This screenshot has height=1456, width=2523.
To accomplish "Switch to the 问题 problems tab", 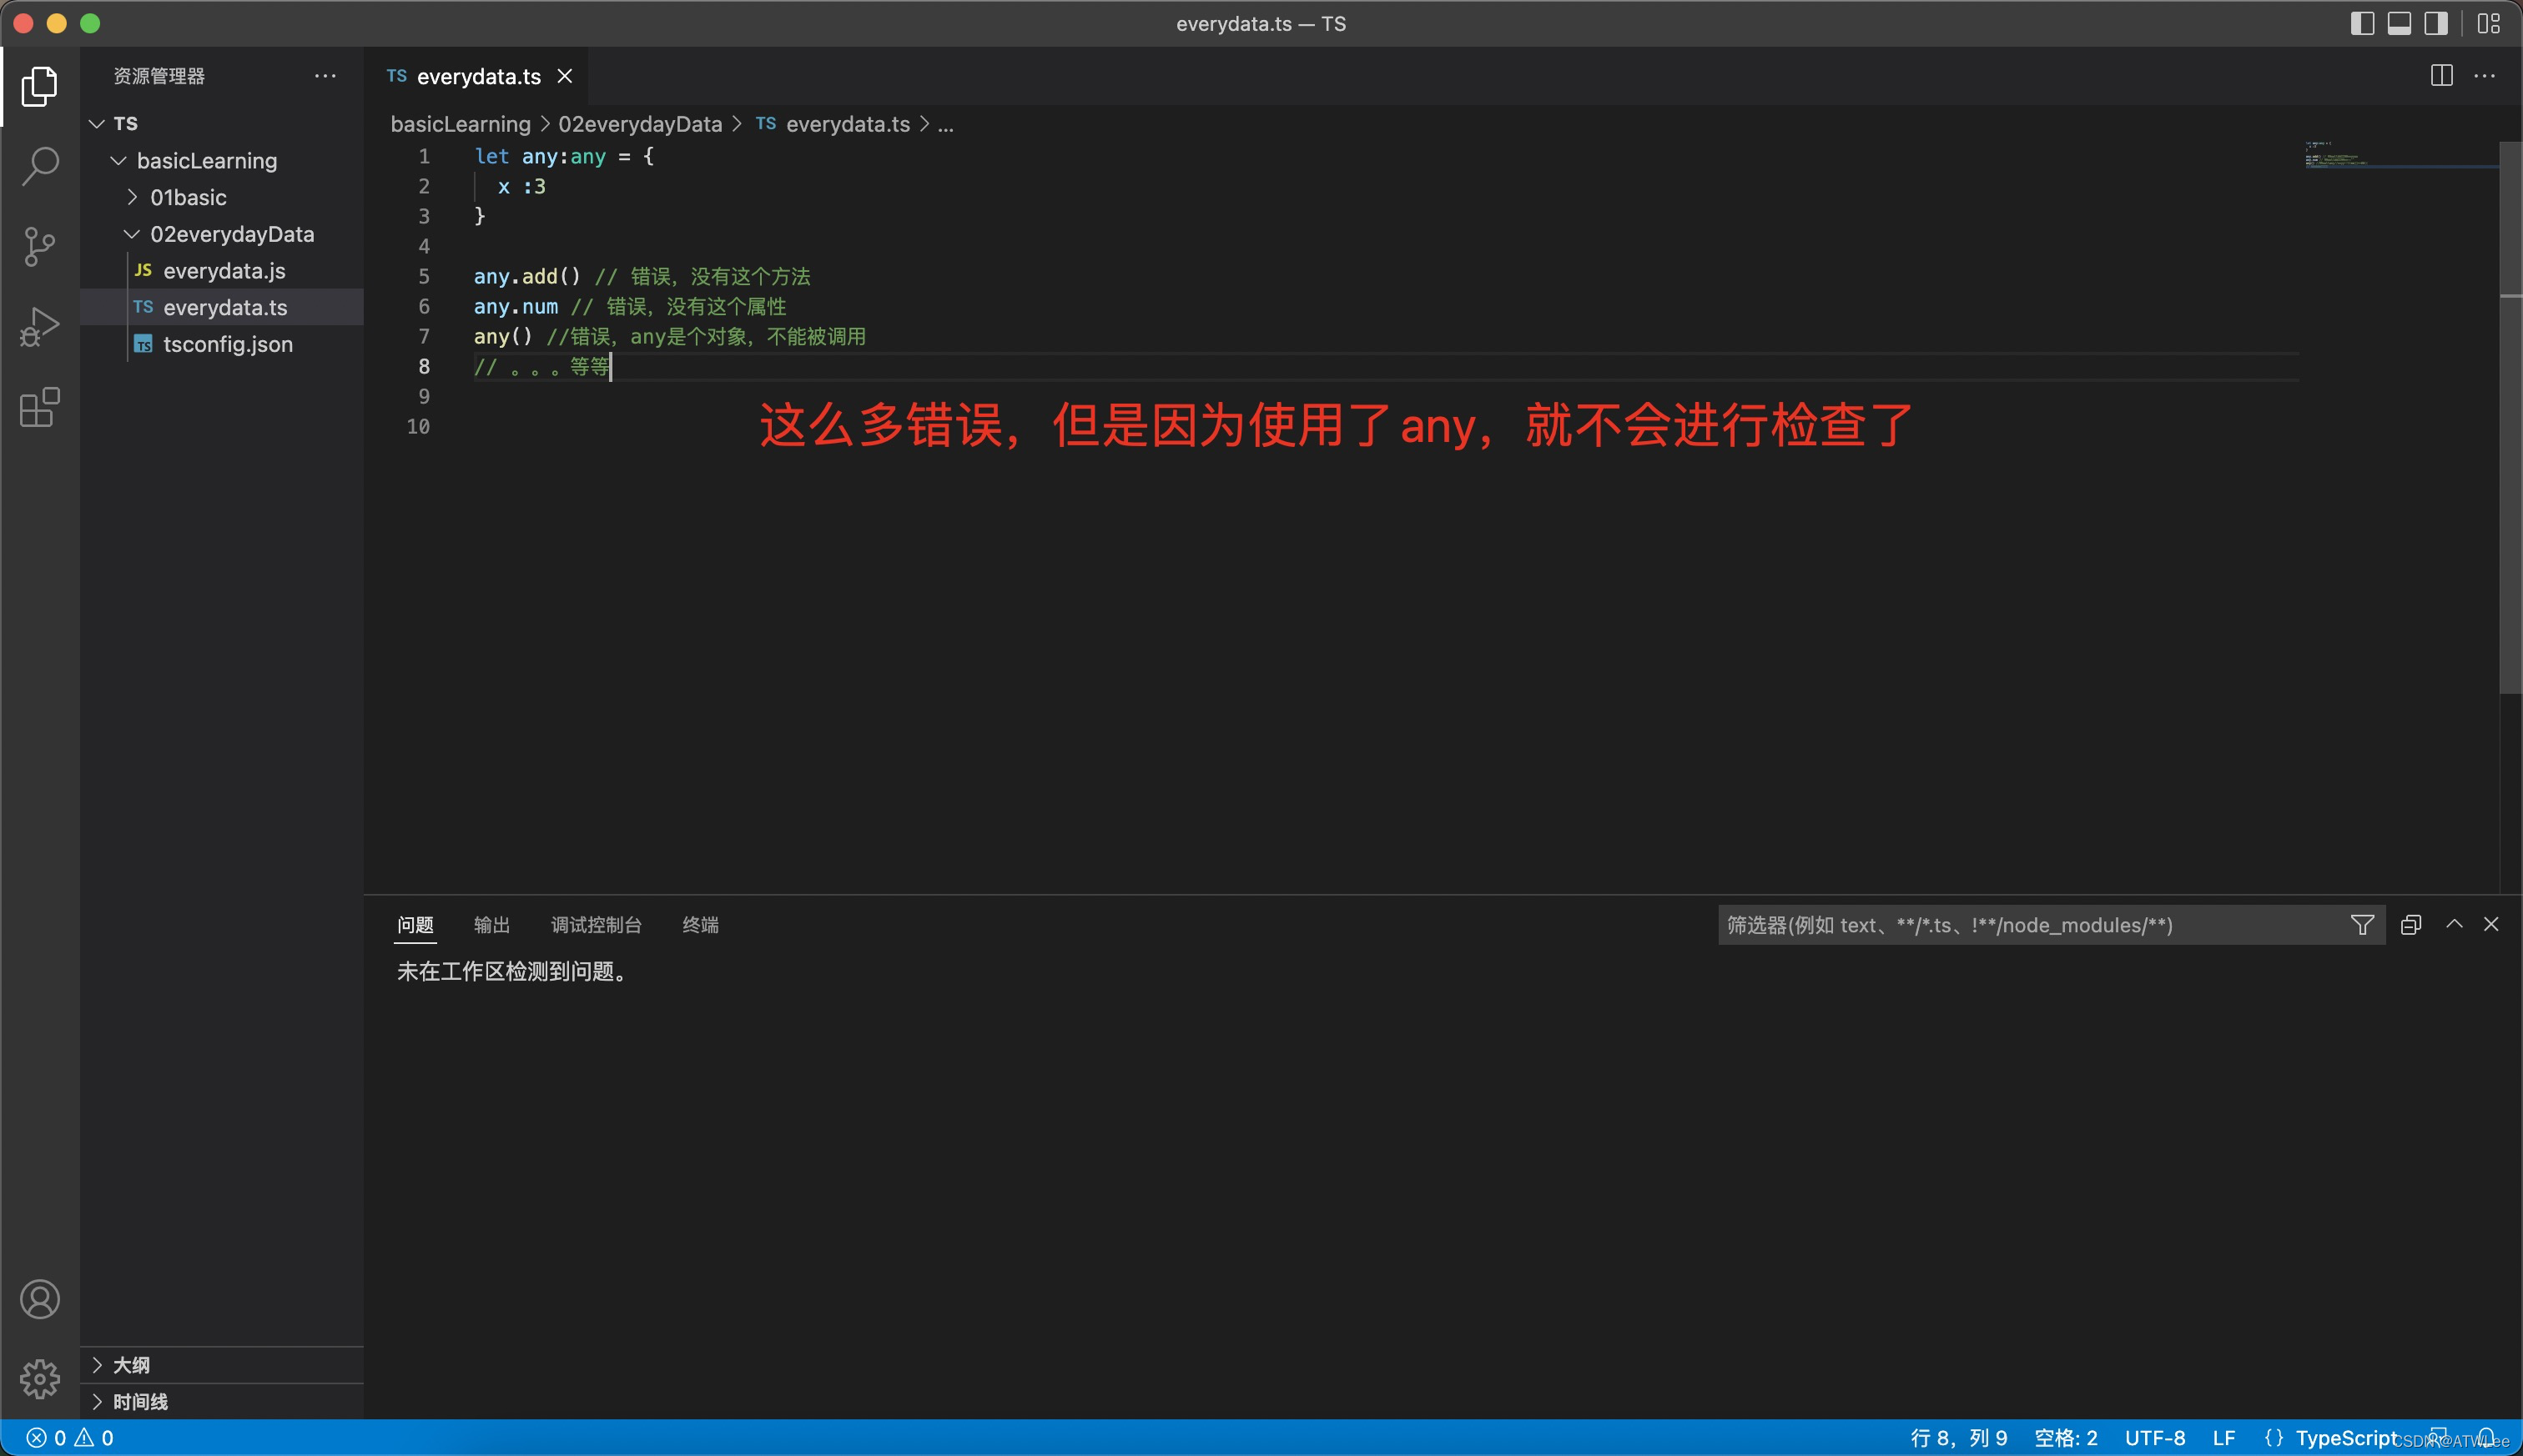I will coord(415,925).
